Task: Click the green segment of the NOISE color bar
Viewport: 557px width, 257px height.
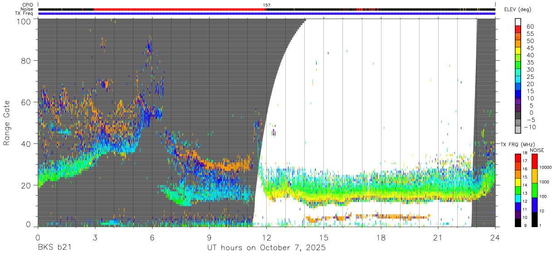Action: [x=536, y=190]
